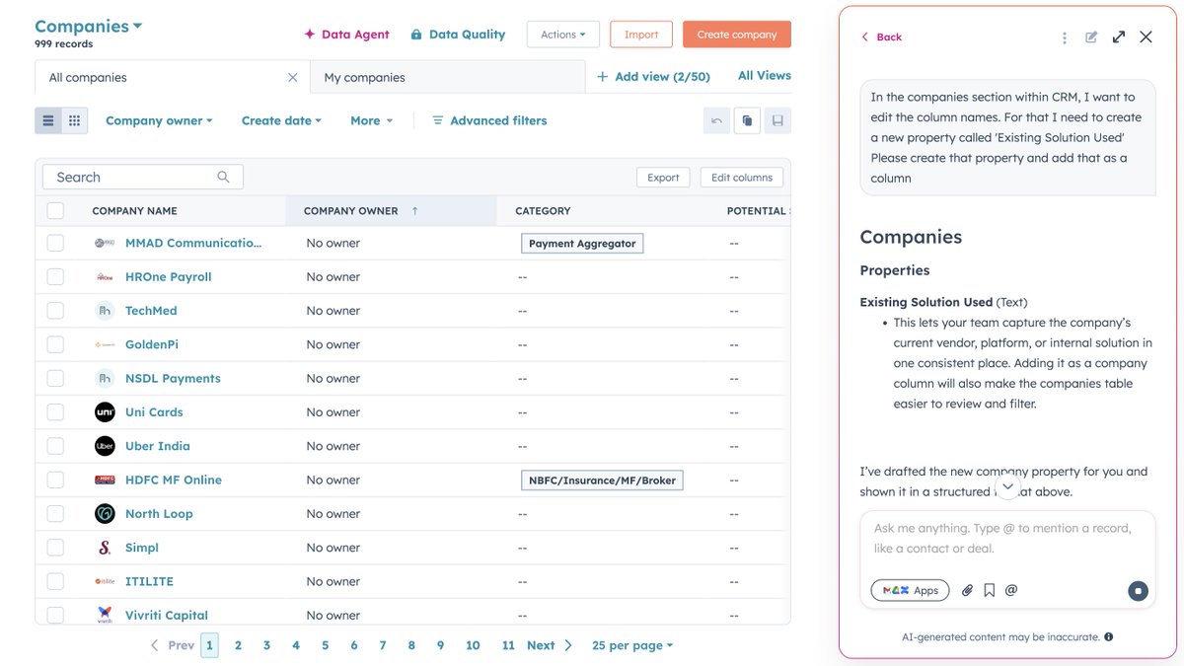Viewport: 1184px width, 666px height.
Task: Click the Edit columns button
Action: tap(742, 178)
